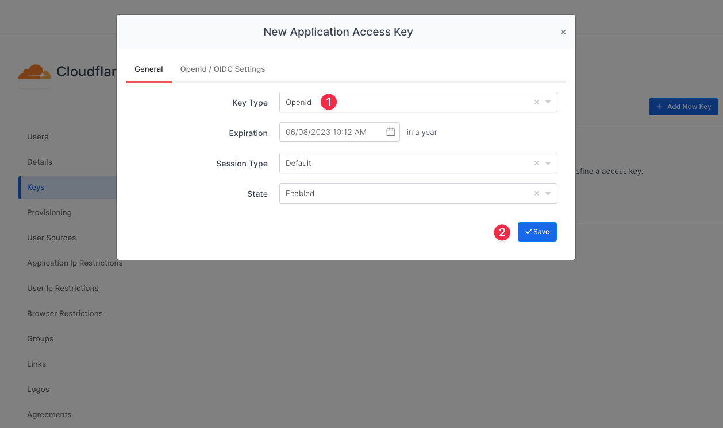The height and width of the screenshot is (428, 723).
Task: Close the New Application Access Key dialog
Action: [x=563, y=32]
